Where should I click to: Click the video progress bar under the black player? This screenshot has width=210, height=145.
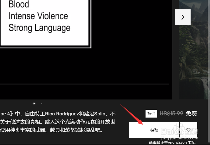click(85, 84)
